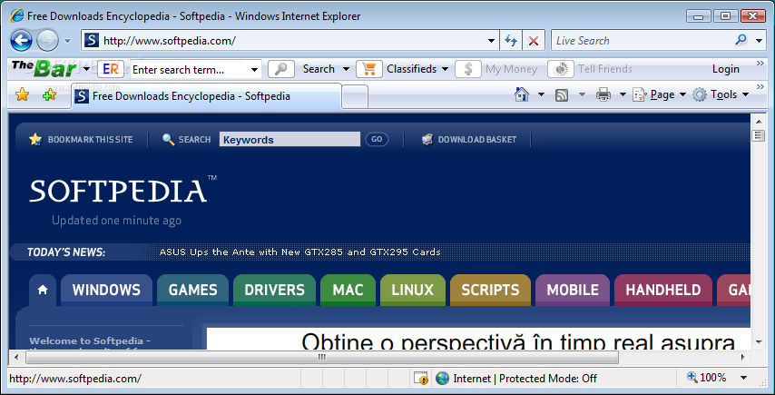This screenshot has width=775, height=395.
Task: Click Login in TheBar toolbar
Action: tap(726, 69)
